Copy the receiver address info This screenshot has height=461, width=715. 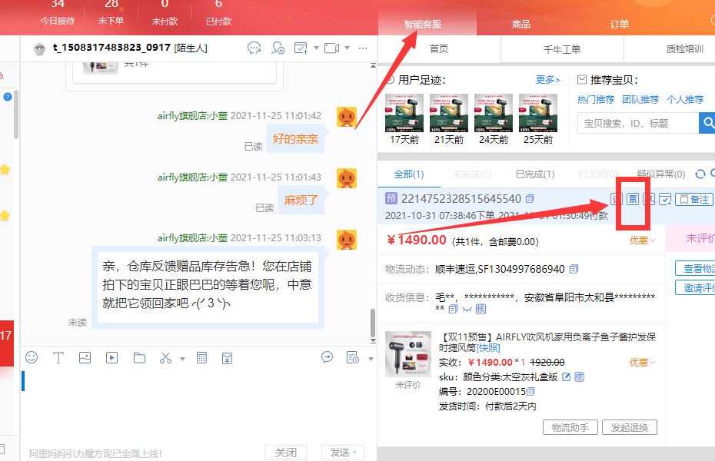pos(453,310)
